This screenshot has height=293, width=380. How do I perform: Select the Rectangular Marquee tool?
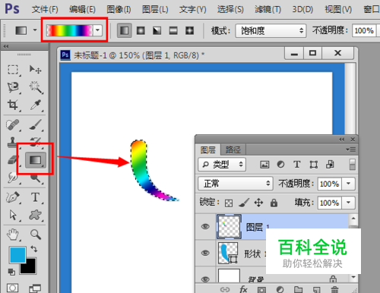pos(13,70)
